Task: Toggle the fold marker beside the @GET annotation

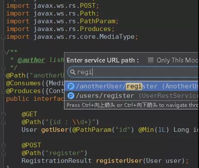Action: [3, 115]
